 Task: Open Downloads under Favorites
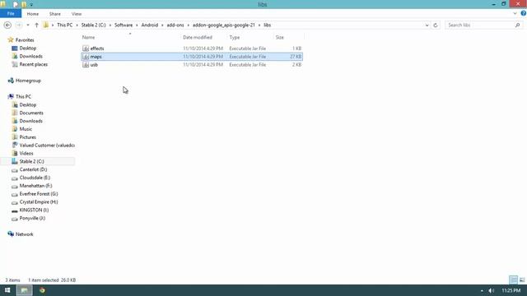tap(30, 57)
